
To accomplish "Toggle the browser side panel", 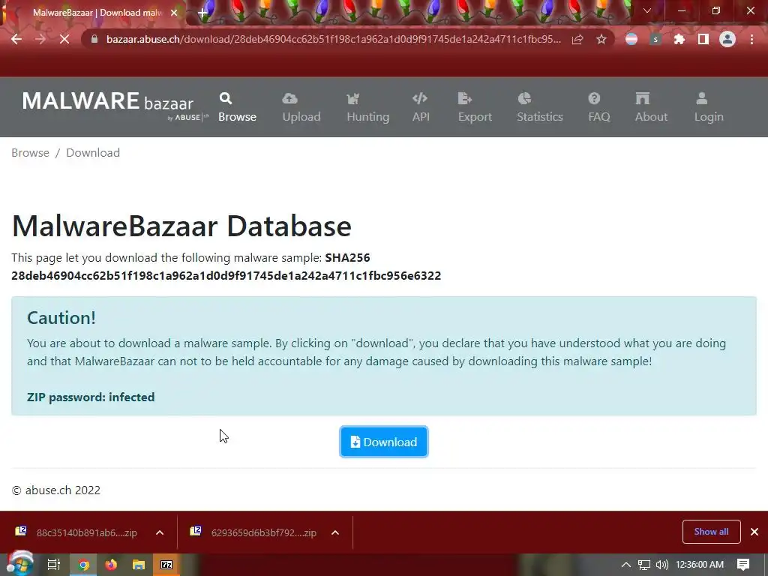I will (703, 39).
